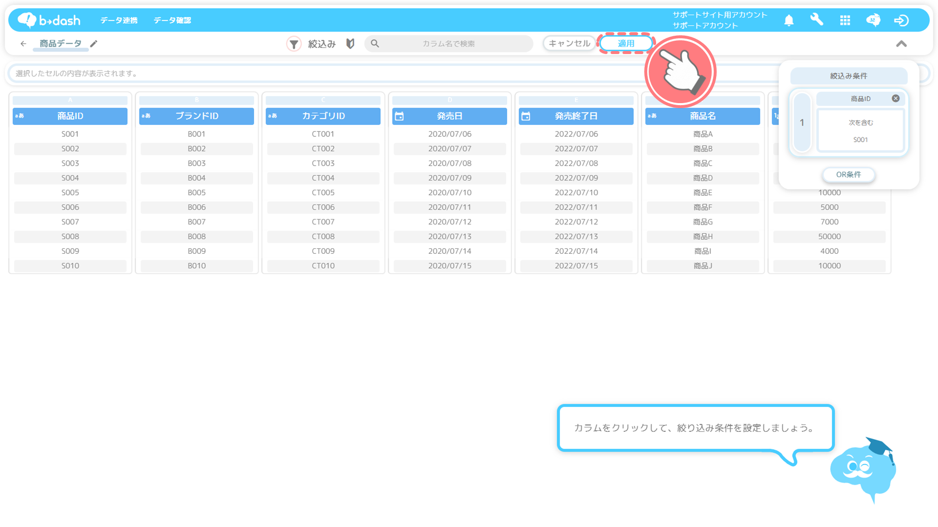Click the funnel filter icon
The image size is (938, 527).
294,44
